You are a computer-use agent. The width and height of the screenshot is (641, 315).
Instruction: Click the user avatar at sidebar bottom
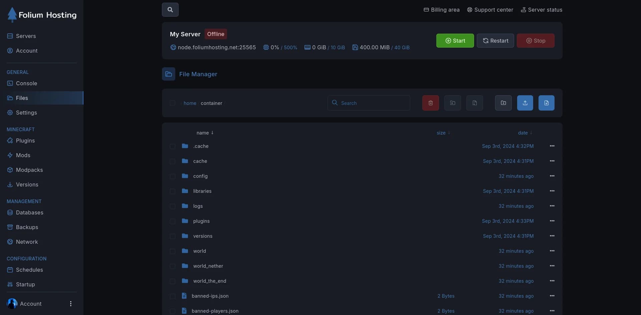coord(12,304)
